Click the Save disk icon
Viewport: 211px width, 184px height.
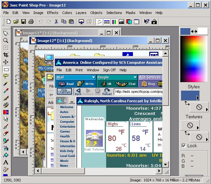(24, 22)
